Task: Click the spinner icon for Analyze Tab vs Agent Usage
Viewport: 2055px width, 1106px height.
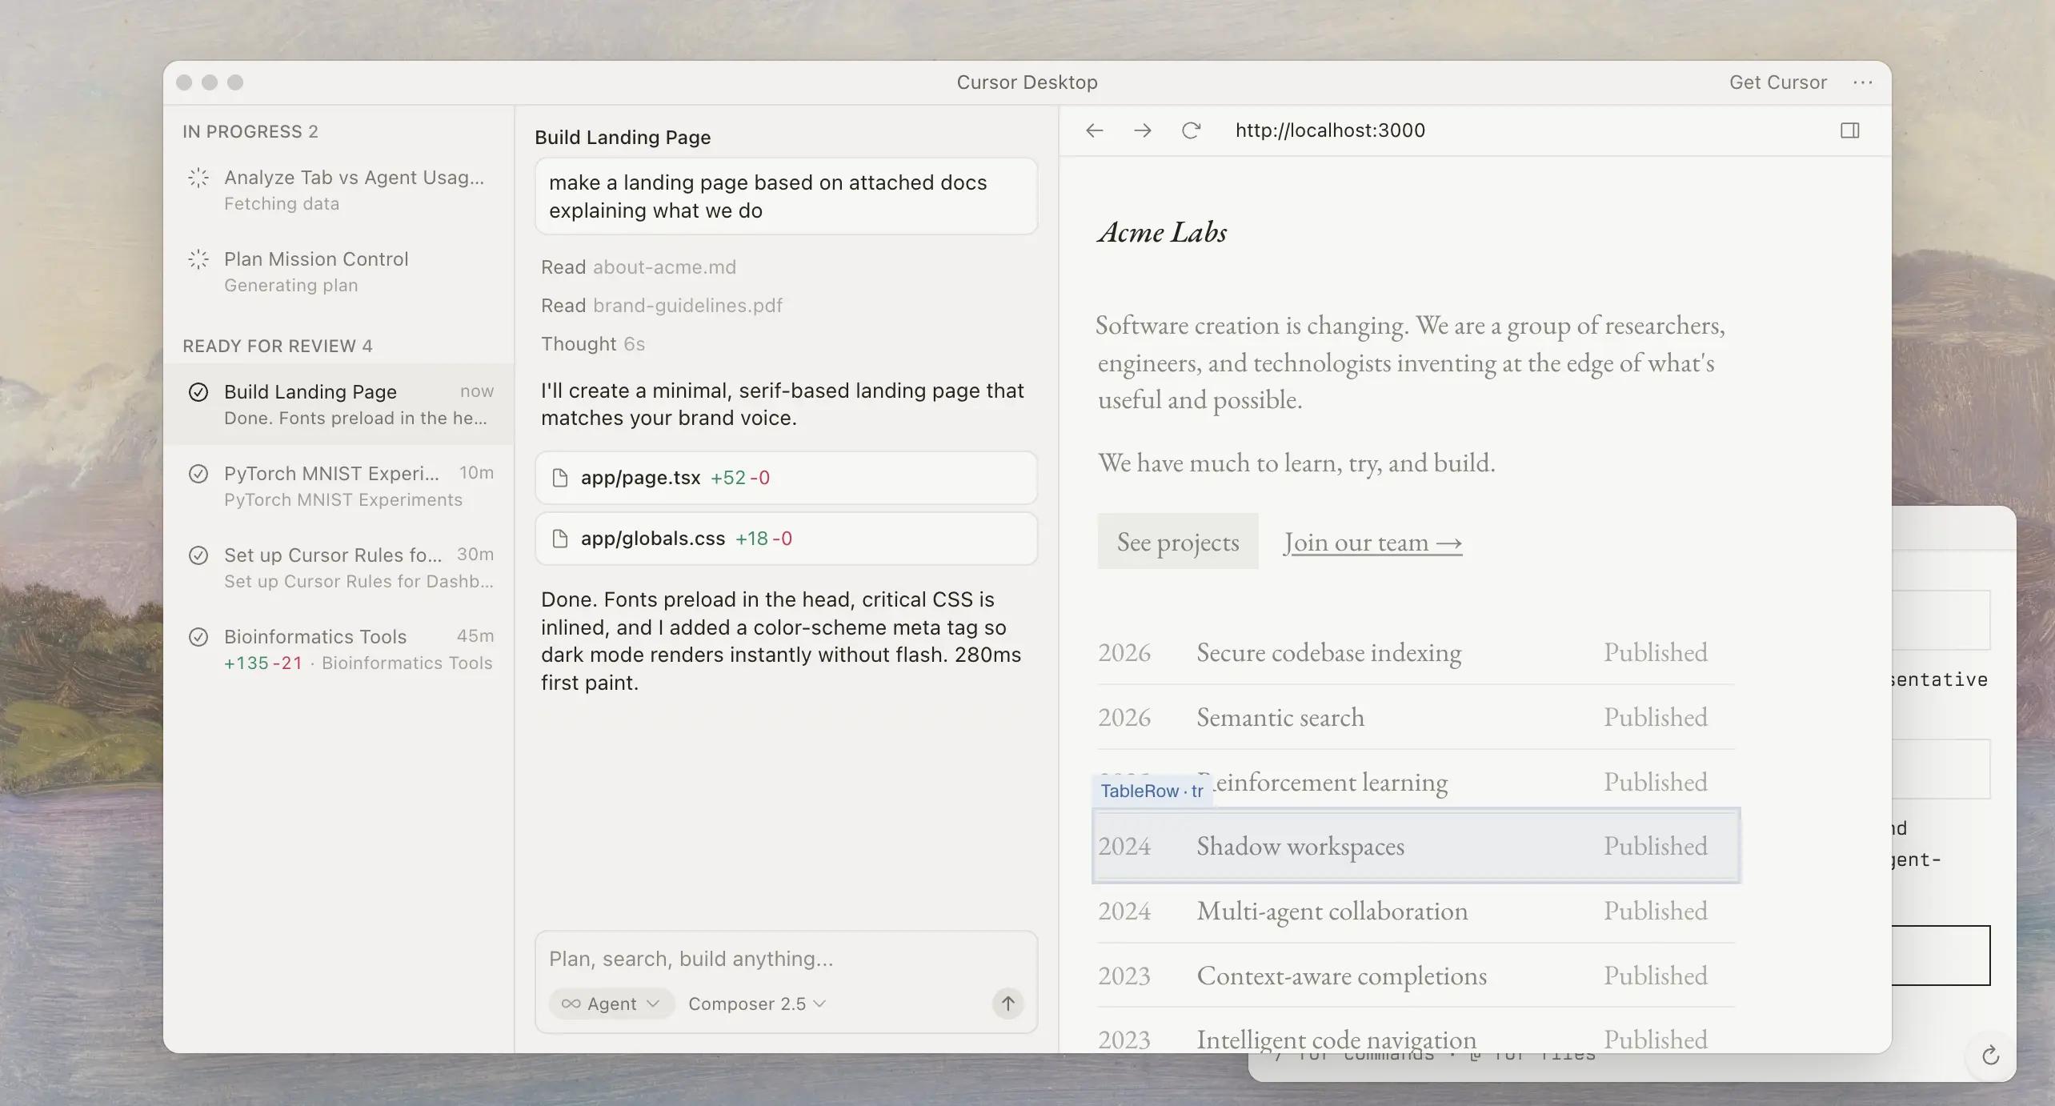Action: pos(198,178)
